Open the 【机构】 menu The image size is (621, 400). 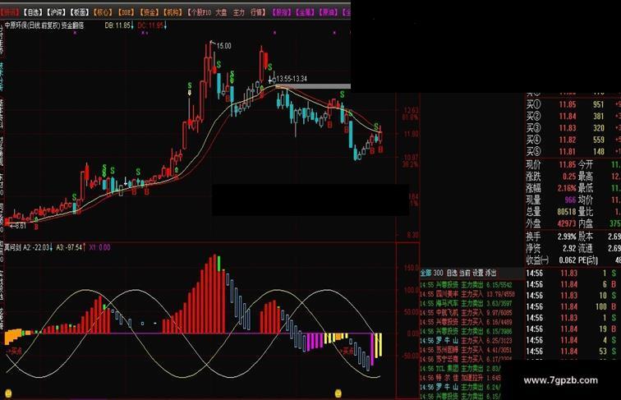click(x=172, y=12)
